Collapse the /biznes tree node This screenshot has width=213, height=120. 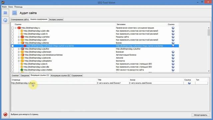[x=19, y=43]
